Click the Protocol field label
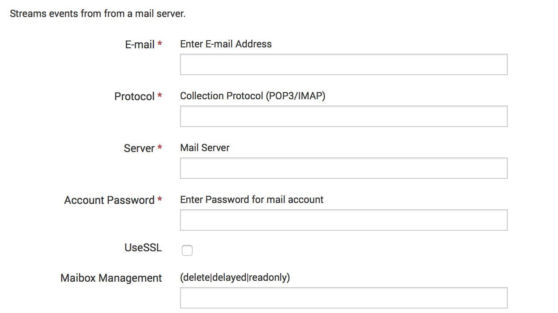558x313 pixels. coord(134,97)
